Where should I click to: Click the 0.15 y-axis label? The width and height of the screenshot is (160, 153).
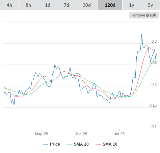153,105
